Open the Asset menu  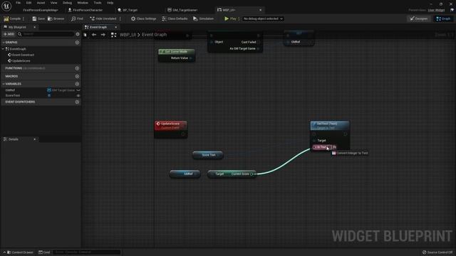41,3
